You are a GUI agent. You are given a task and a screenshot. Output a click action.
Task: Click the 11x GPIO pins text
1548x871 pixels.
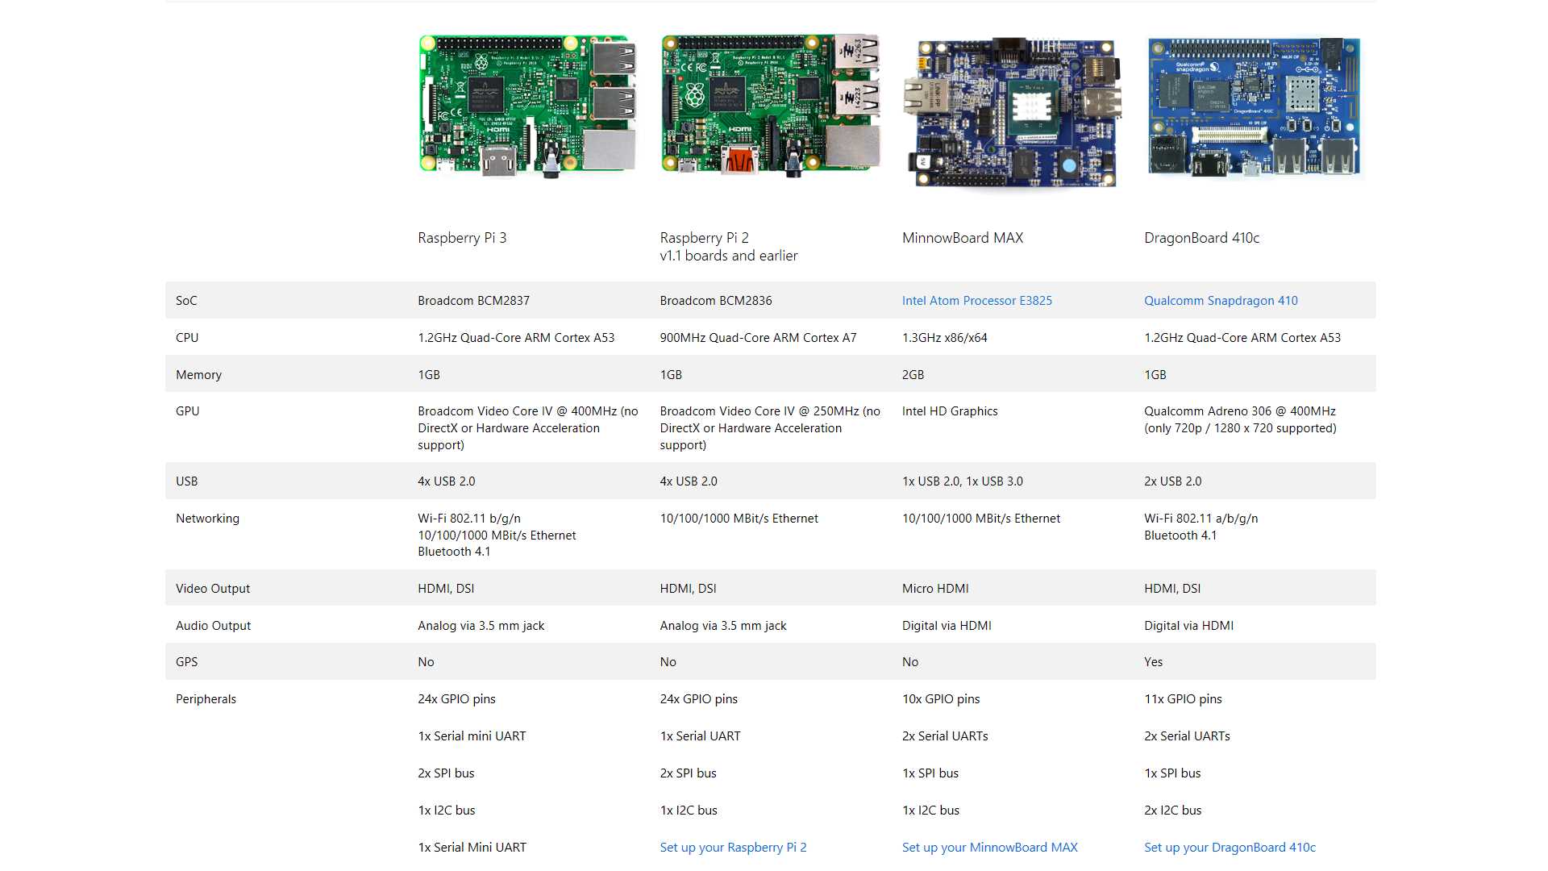coord(1183,699)
